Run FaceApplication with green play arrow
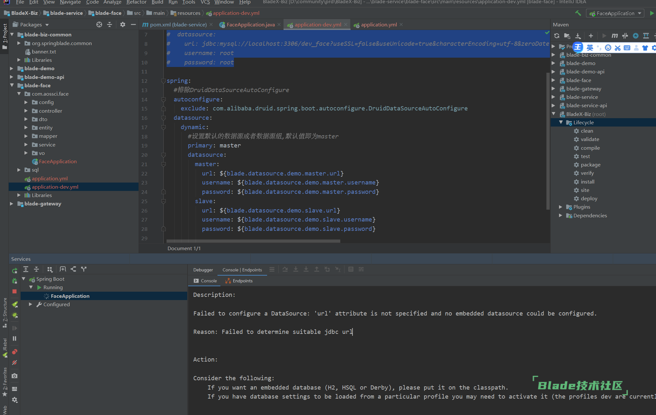 (x=652, y=13)
